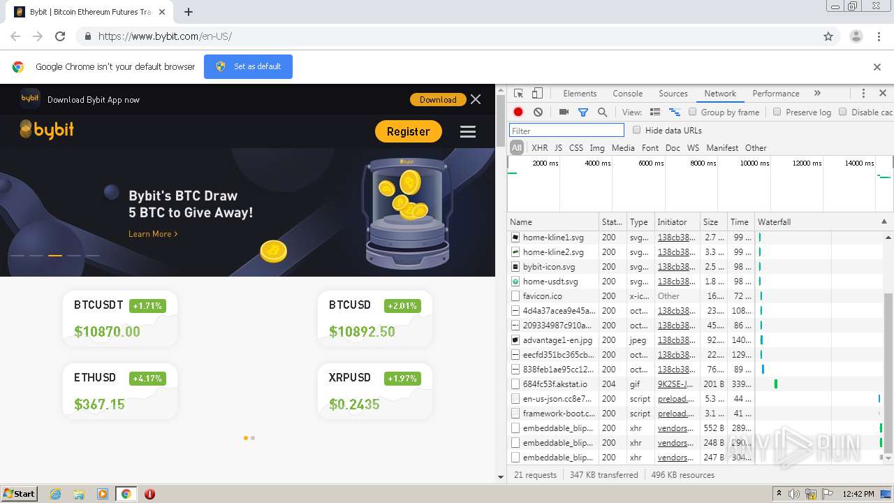Viewport: 894px width, 503px height.
Task: Open the ETHUSD price card
Action: coord(120,391)
